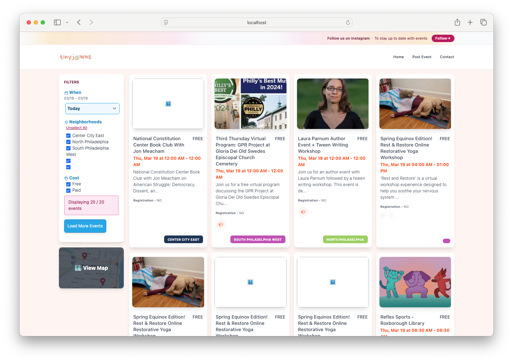Screen dimensions: 513x362
Task: Click graduation cap icon on Laura Parnum card
Action: pos(303,212)
